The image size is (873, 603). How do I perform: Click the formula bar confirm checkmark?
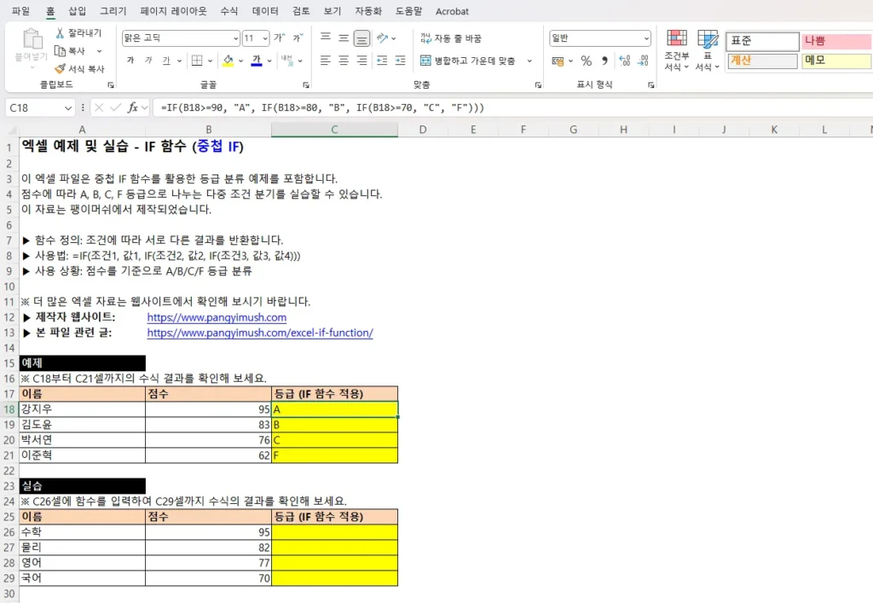pyautogui.click(x=115, y=107)
